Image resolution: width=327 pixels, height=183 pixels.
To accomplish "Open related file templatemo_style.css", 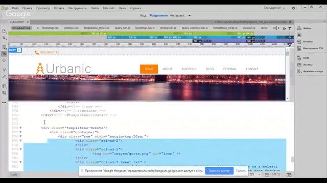I will point(97,28).
